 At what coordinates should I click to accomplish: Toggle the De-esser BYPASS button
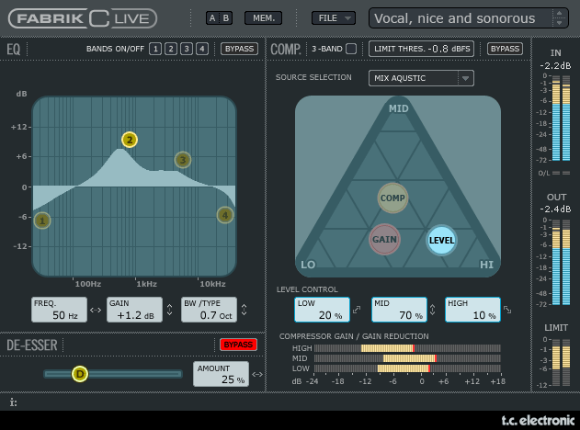click(238, 345)
